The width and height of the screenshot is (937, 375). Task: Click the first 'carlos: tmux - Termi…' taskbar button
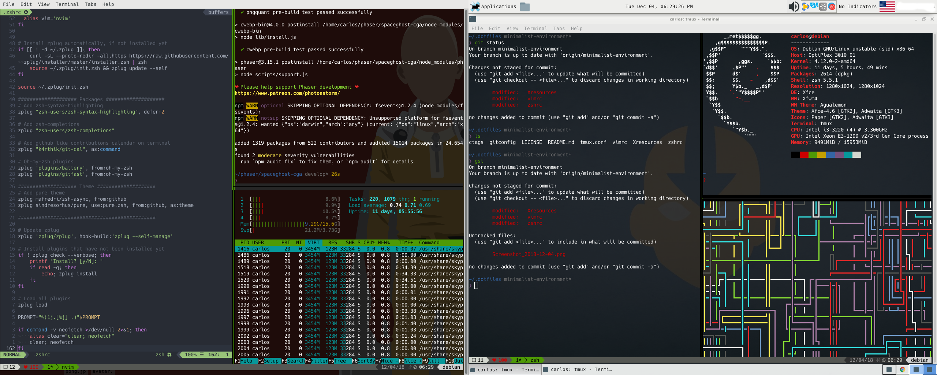point(505,370)
